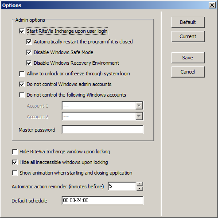
Task: Enable Hide RiteVia Incharge window upon locking
Action: pos(15,152)
